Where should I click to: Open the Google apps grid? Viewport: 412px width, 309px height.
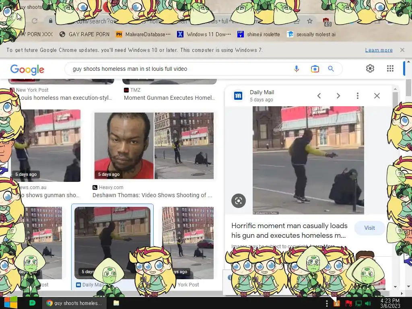click(x=390, y=68)
